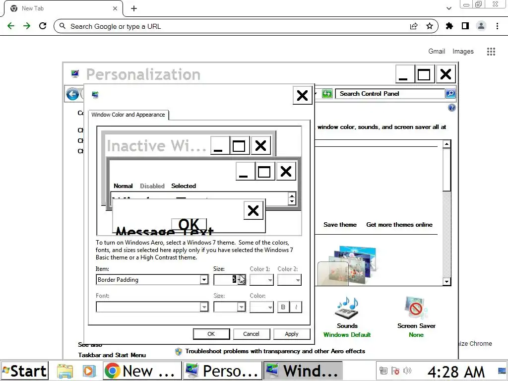Add a new tab with the plus button
Viewport: 508px width, 381px height.
(x=134, y=8)
